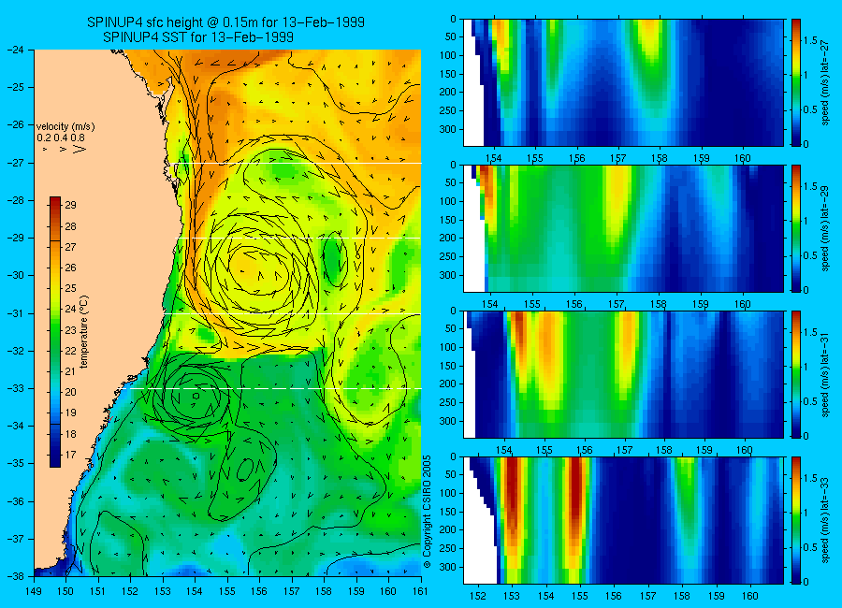Click the 24 label on the temperature scale
This screenshot has height=608, width=842.
[x=70, y=309]
